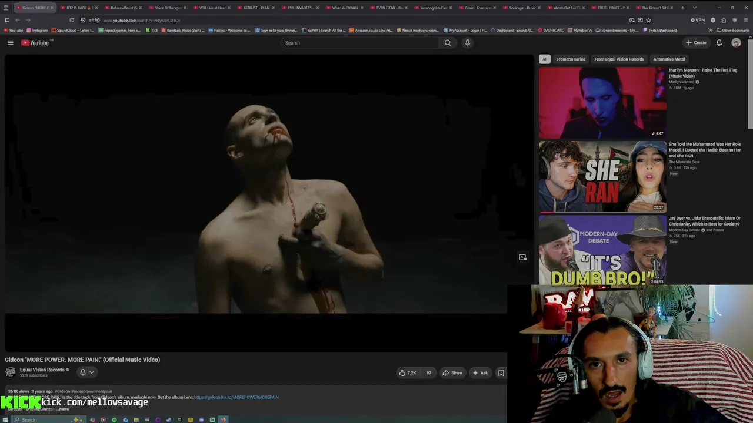Open the Windows Start menu

pyautogui.click(x=6, y=419)
